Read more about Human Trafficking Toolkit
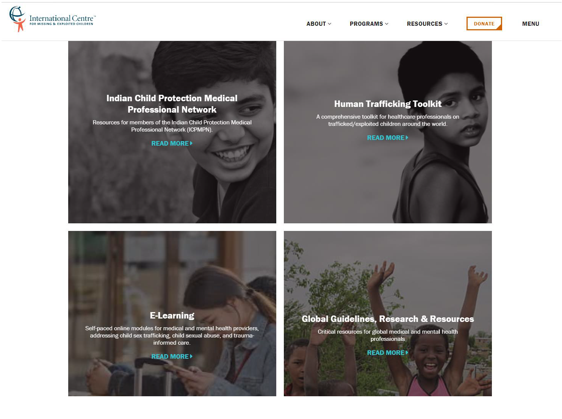The width and height of the screenshot is (562, 419). pyautogui.click(x=388, y=138)
